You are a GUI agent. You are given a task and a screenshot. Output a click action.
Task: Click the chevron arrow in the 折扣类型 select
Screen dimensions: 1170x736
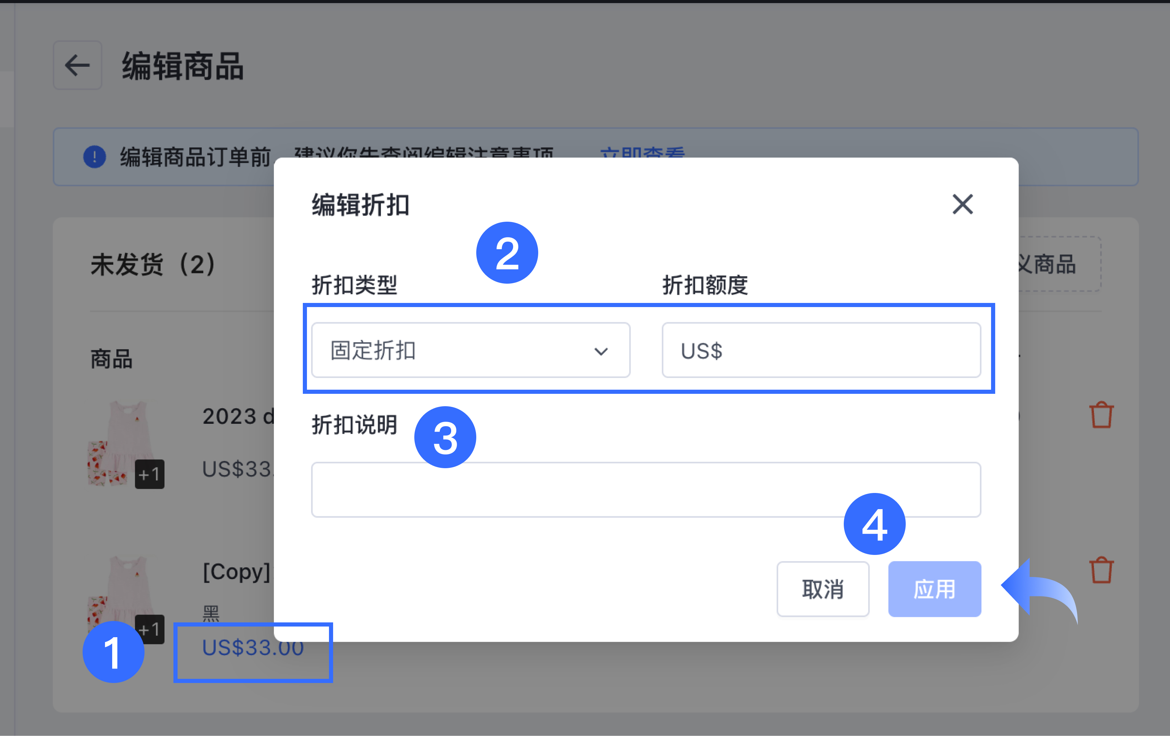tap(600, 351)
